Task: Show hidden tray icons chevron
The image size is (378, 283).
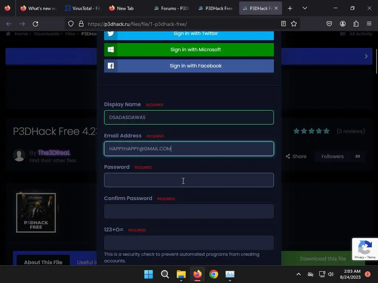Action: click(298, 274)
